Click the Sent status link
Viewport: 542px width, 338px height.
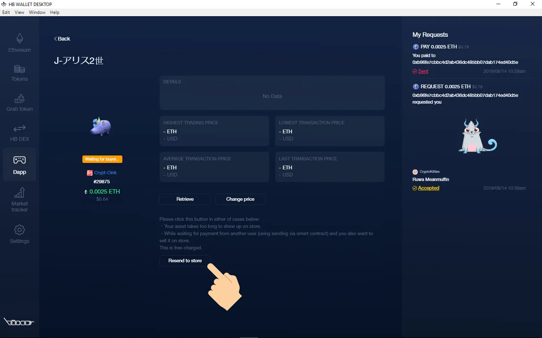(423, 71)
